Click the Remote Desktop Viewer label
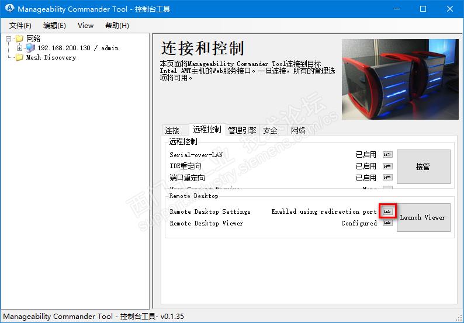464x323 pixels. [x=206, y=223]
